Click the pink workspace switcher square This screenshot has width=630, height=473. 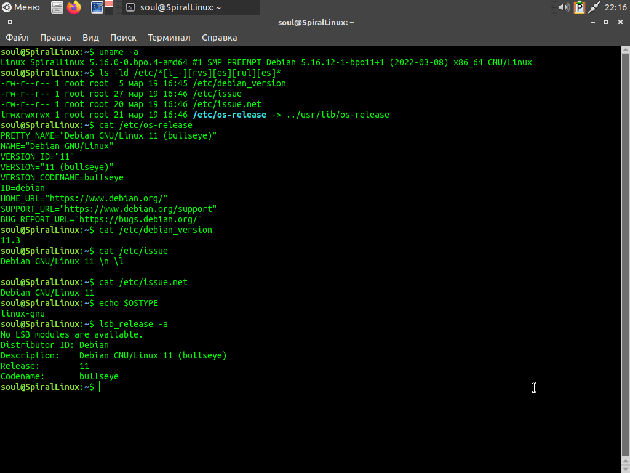(x=109, y=4)
